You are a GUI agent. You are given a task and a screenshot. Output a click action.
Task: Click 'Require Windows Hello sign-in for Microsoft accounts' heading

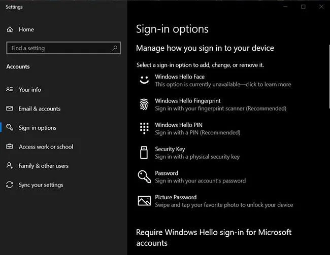[x=214, y=238]
